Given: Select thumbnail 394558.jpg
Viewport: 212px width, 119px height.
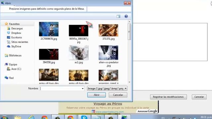Looking at the screenshot, I should tap(49, 54).
